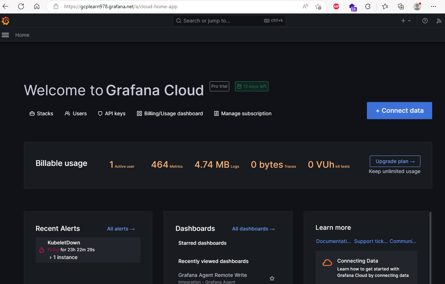Click the browser address bar URL
Screen dimensions: 445x284
pos(121,6)
